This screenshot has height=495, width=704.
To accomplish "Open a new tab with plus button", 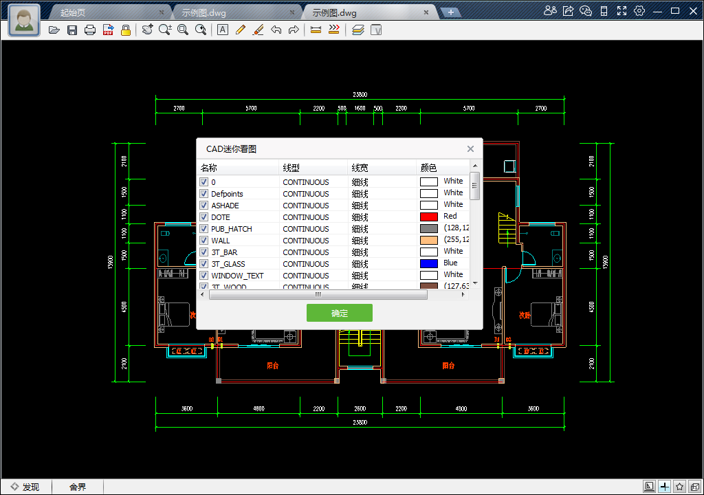I will point(450,12).
